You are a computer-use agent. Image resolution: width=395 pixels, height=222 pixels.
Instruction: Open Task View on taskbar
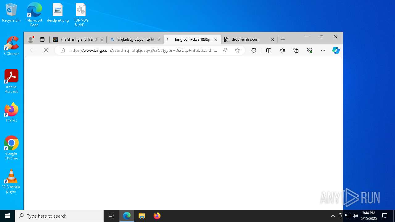111,216
